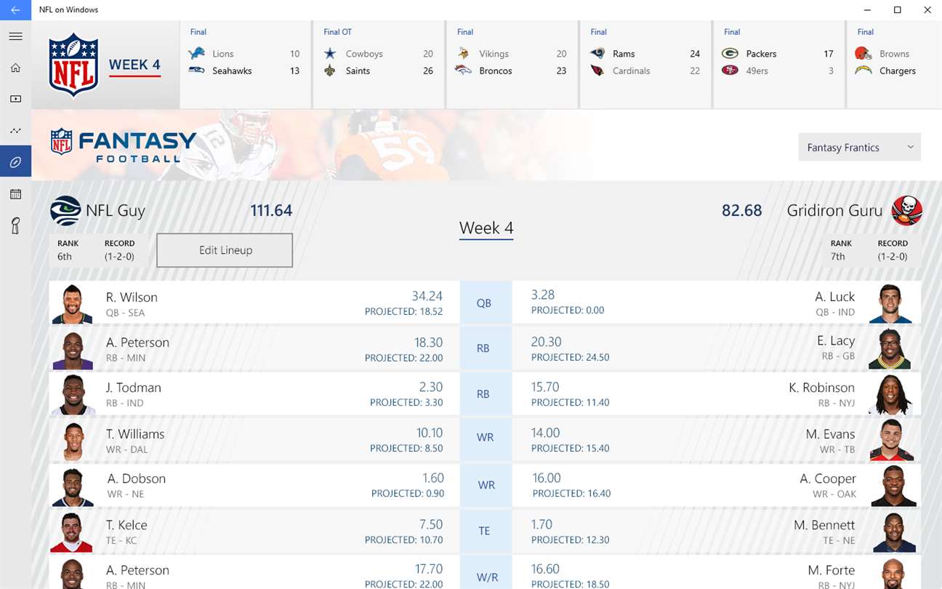The width and height of the screenshot is (942, 589).
Task: Open the Week 4 header link
Action: click(x=134, y=65)
